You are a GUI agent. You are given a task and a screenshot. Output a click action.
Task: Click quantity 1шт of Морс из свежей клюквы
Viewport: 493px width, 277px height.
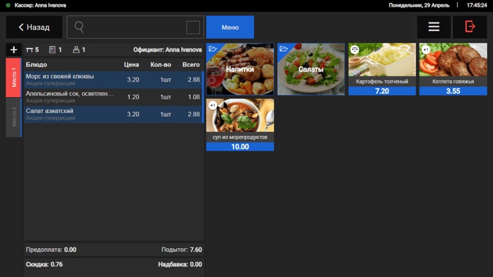pyautogui.click(x=166, y=80)
